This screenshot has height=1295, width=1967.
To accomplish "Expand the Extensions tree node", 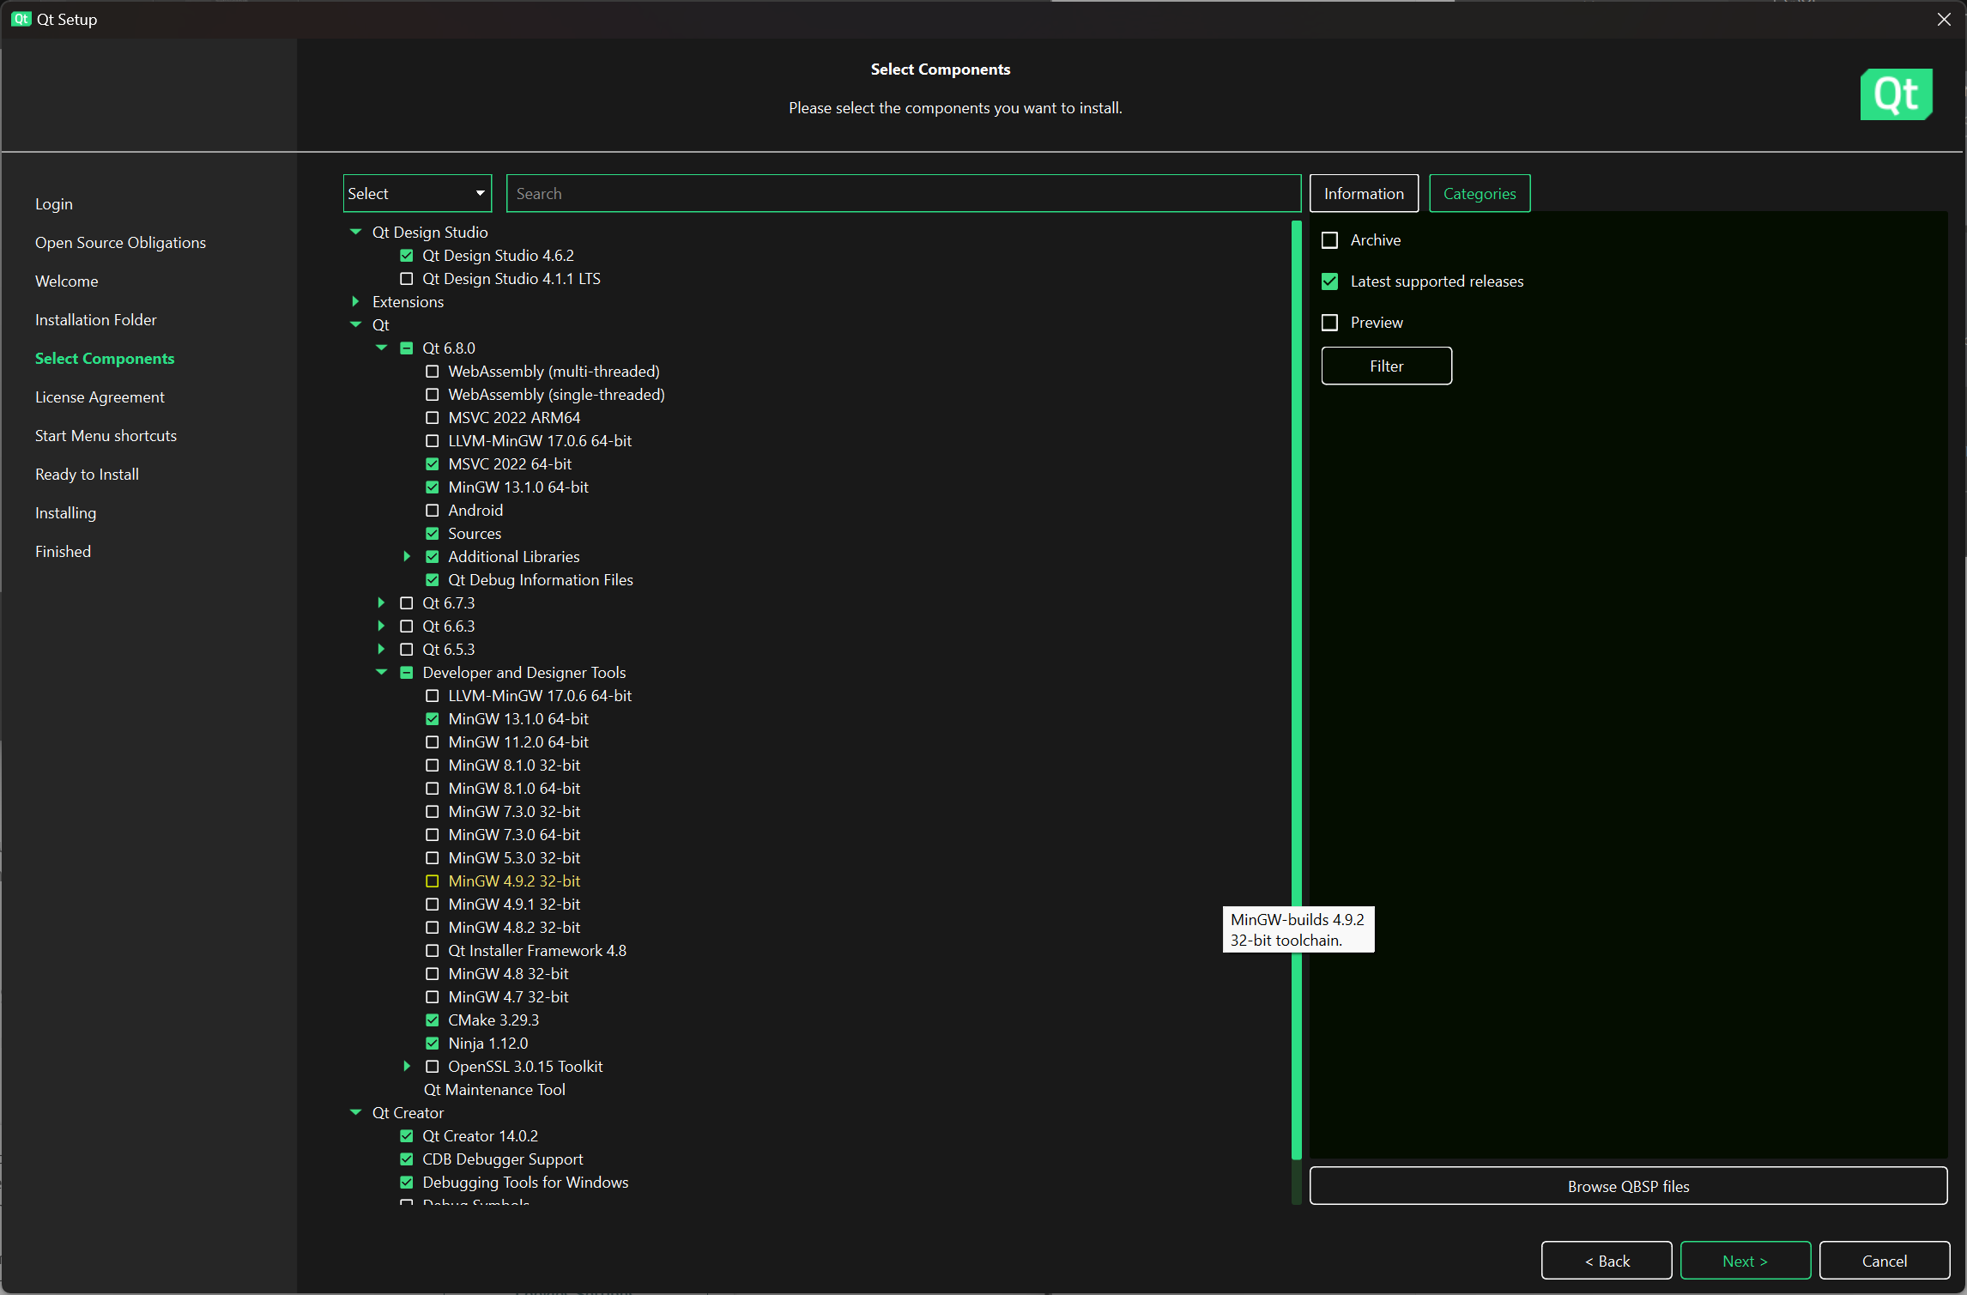I will [x=355, y=302].
